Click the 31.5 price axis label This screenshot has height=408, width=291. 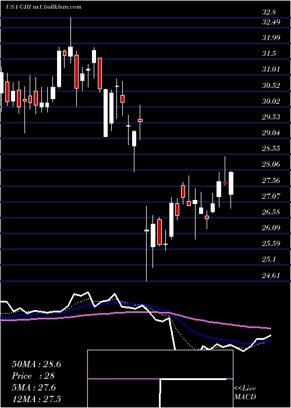(x=269, y=54)
